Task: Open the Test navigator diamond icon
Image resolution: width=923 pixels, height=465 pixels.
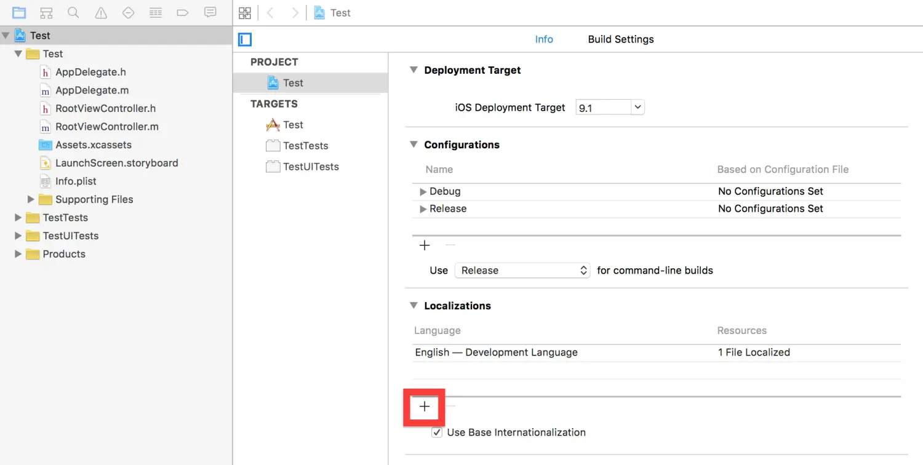Action: click(x=128, y=12)
